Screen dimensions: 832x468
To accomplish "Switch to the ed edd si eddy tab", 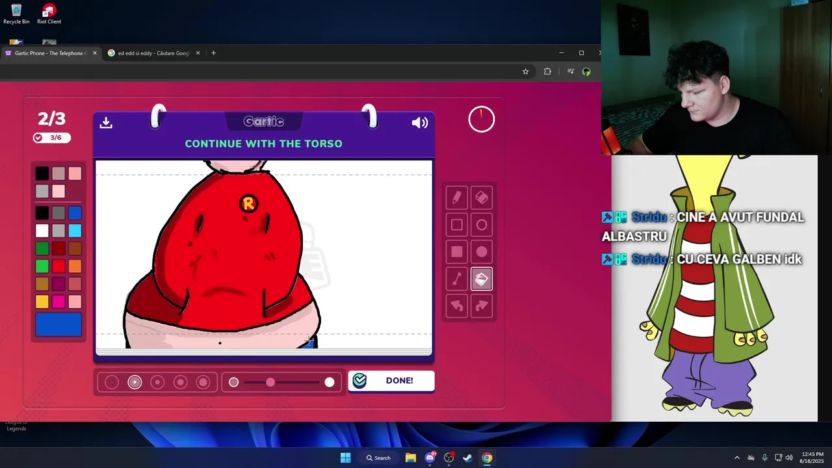I will click(x=155, y=53).
